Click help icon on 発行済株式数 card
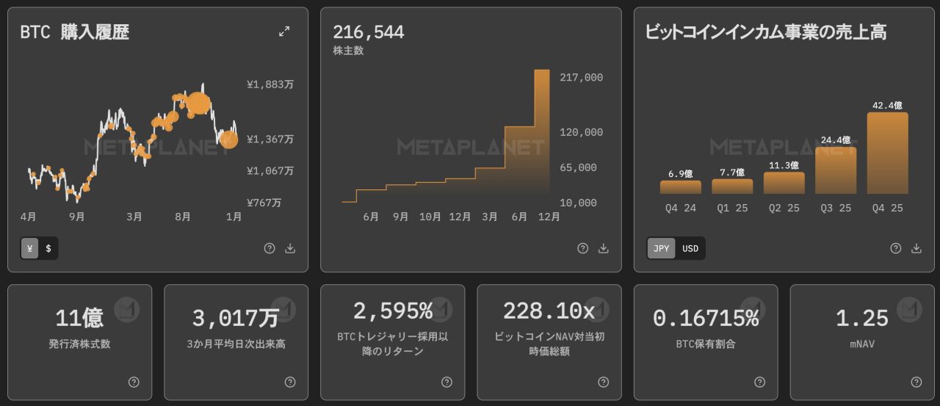The image size is (940, 406). [134, 382]
